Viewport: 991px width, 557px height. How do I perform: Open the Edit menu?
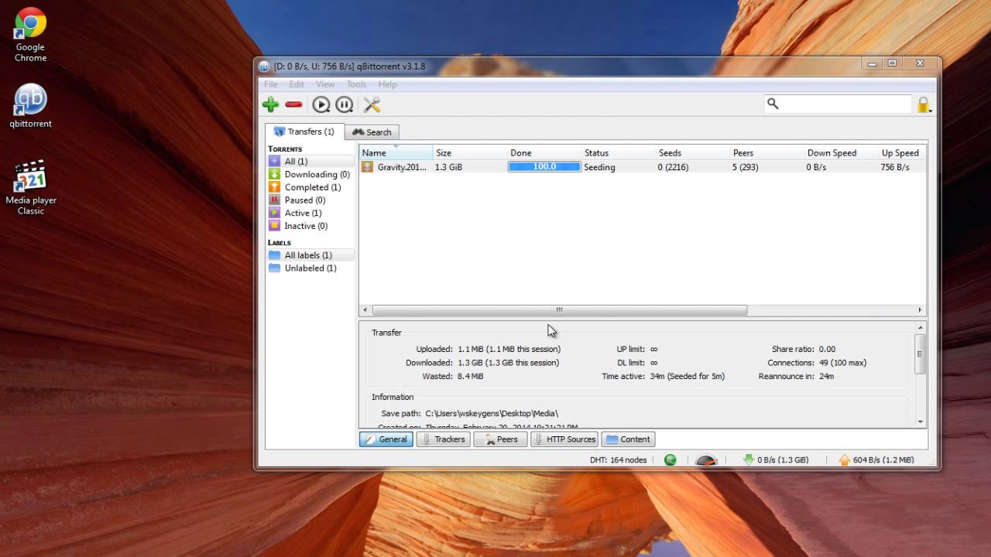pos(297,84)
